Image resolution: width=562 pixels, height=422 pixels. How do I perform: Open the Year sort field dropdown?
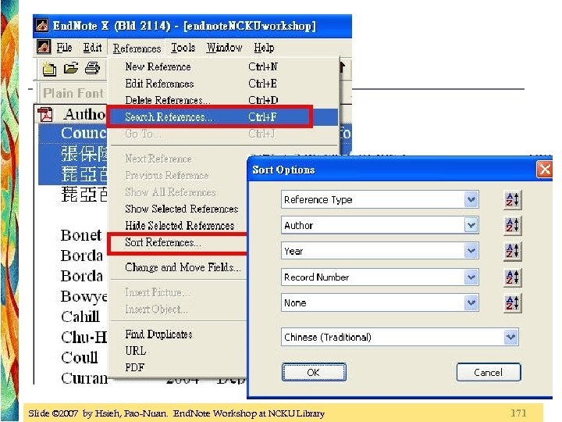[471, 251]
